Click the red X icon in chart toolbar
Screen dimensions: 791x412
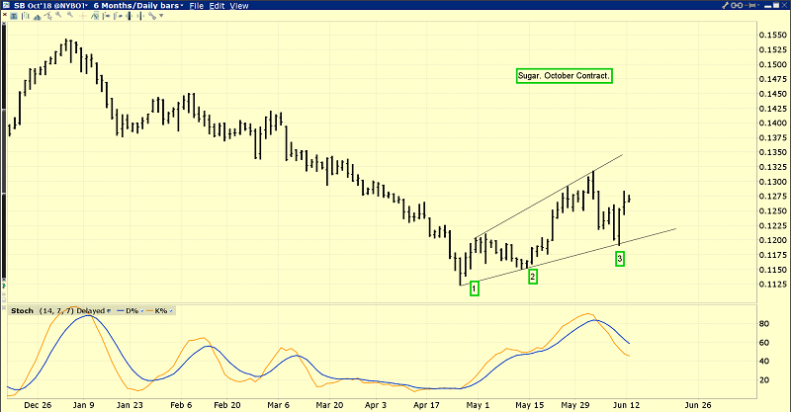784,6
